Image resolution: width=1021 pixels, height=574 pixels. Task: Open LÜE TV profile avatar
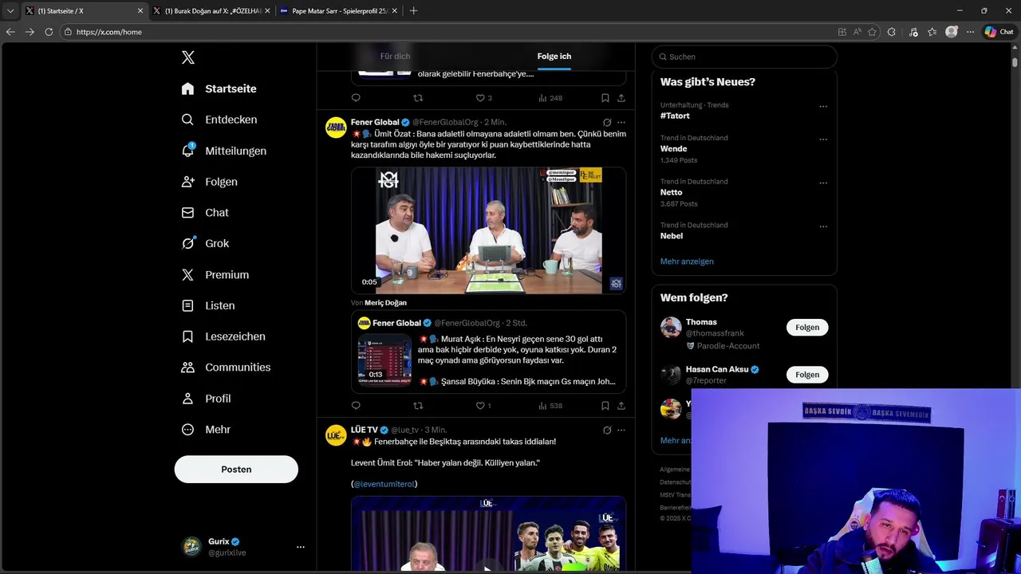coord(336,435)
